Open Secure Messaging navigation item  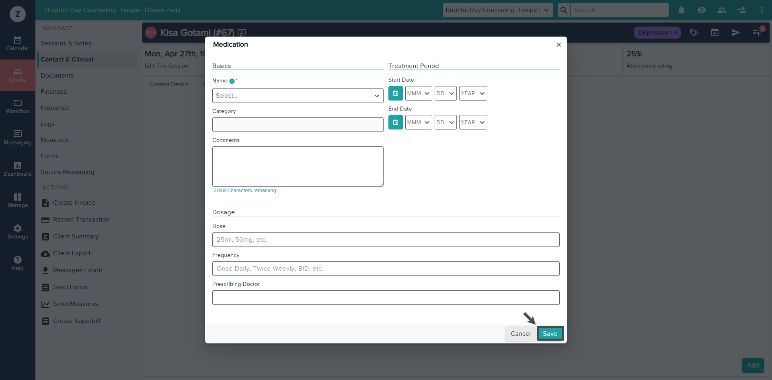point(68,172)
